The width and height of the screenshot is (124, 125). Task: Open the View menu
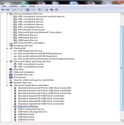[23, 6]
